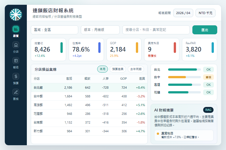Click the 連鎖飯店財報系統 title
Viewport: 226px width, 150px height.
[x=53, y=10]
